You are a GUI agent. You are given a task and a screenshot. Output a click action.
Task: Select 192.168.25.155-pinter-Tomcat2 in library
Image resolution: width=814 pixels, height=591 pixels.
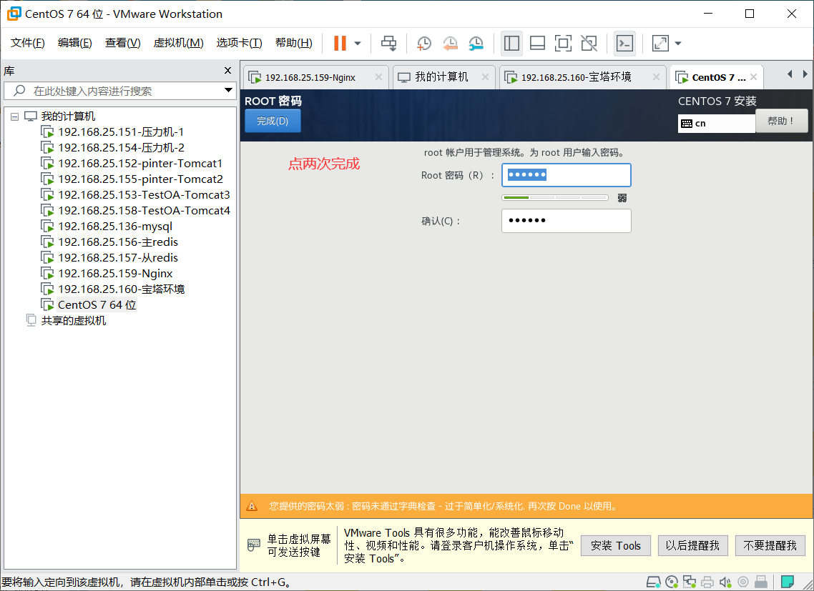point(139,179)
